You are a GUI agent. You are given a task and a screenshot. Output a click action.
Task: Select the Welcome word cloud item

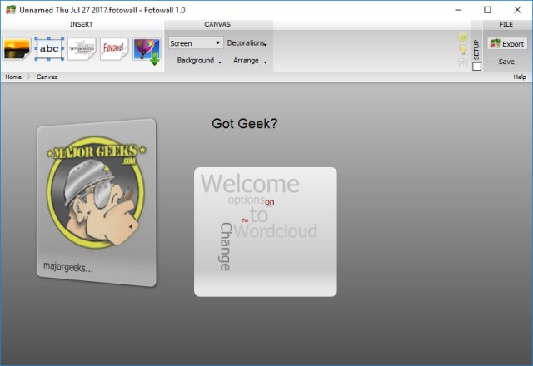(x=266, y=232)
